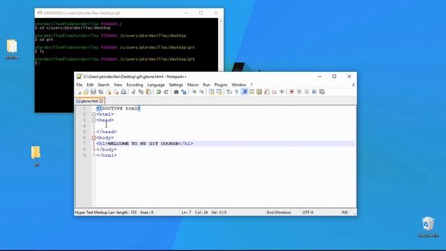
Task: Toggle the highlighted indent guide button
Action: click(x=244, y=92)
